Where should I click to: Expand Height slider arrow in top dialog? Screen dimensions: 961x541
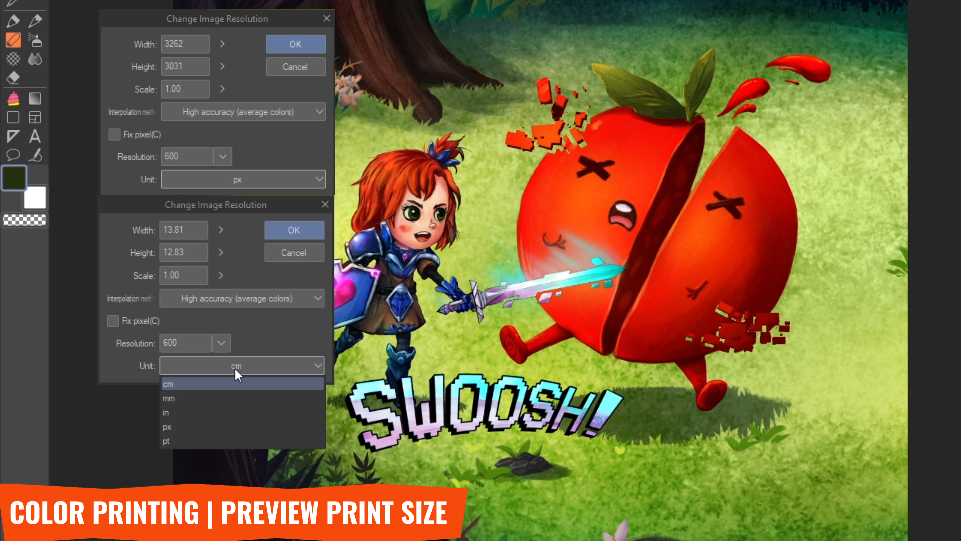pos(222,66)
